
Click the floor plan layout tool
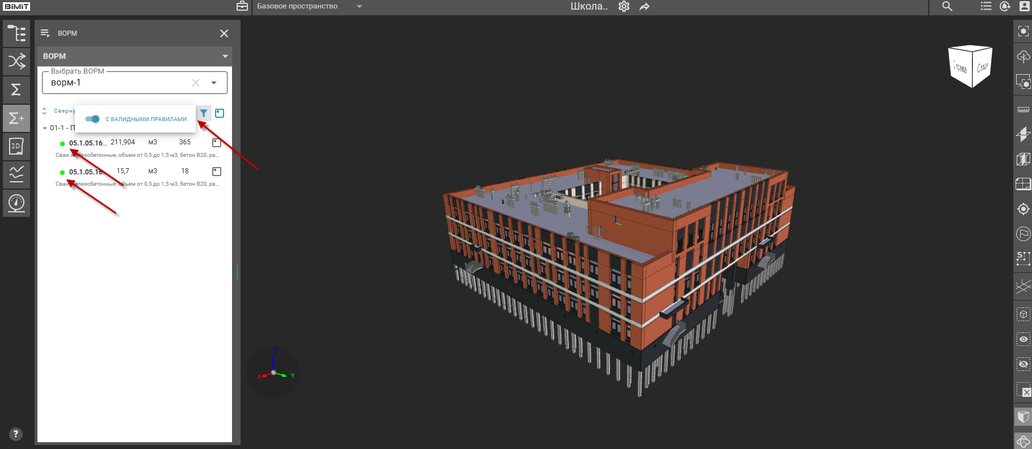coord(1023,184)
